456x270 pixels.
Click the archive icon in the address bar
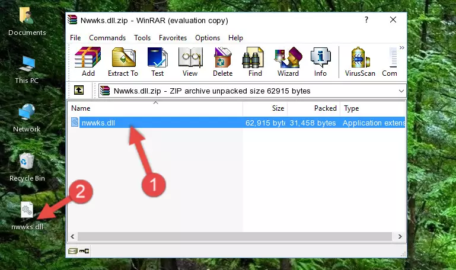point(105,91)
